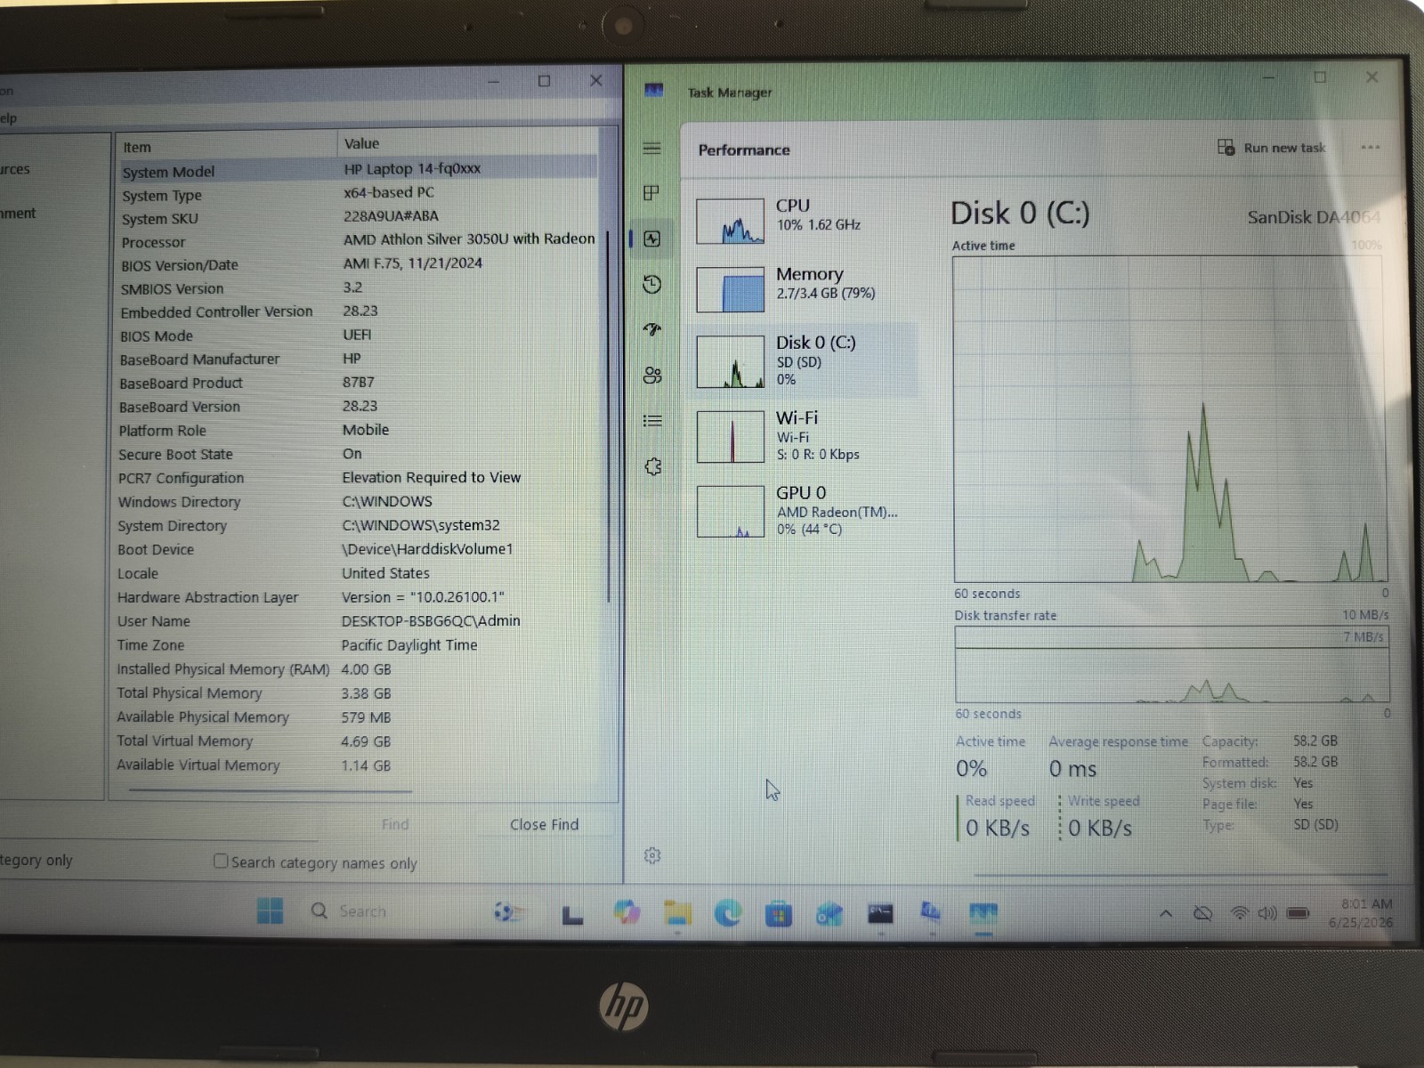Screen dimensions: 1424x1068
Task: Open App history icon in Task Manager
Action: (x=651, y=284)
